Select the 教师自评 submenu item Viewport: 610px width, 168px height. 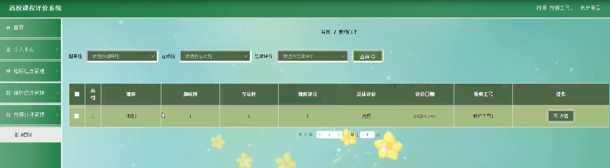(30, 135)
